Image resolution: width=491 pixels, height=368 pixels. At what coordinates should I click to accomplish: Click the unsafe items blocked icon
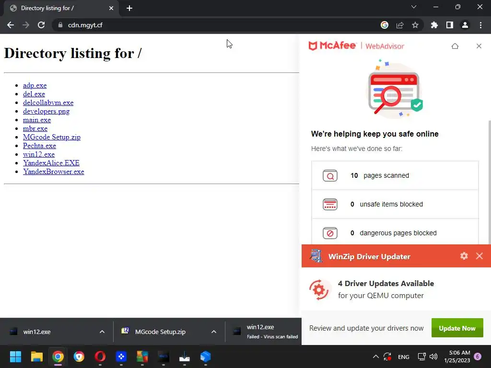point(330,204)
